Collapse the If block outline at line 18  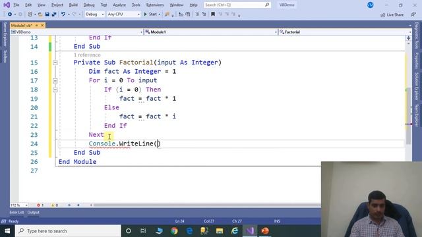[55, 90]
